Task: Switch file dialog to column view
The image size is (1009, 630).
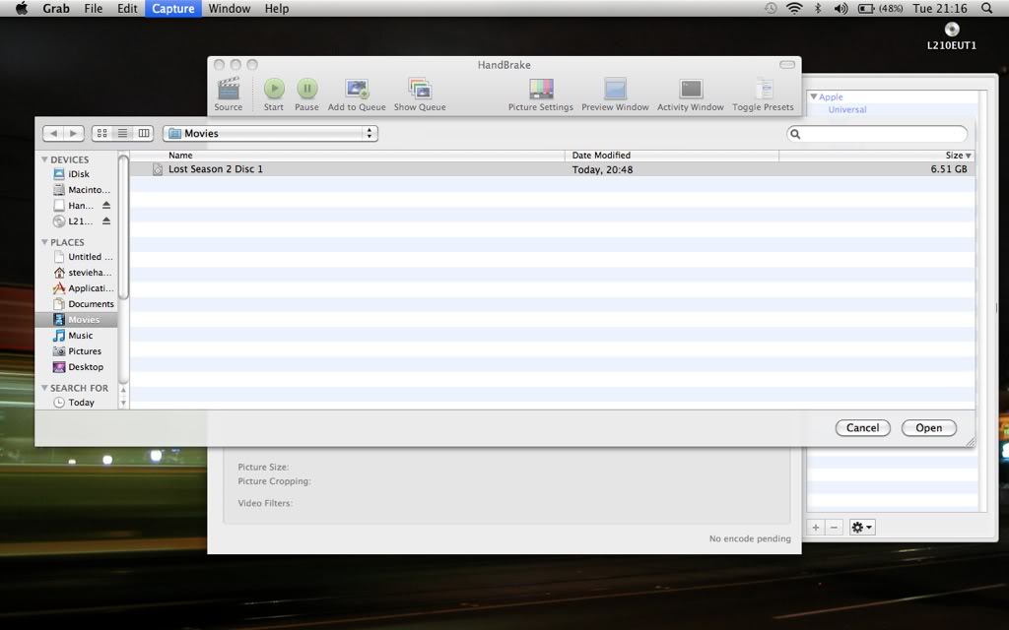Action: (x=144, y=133)
